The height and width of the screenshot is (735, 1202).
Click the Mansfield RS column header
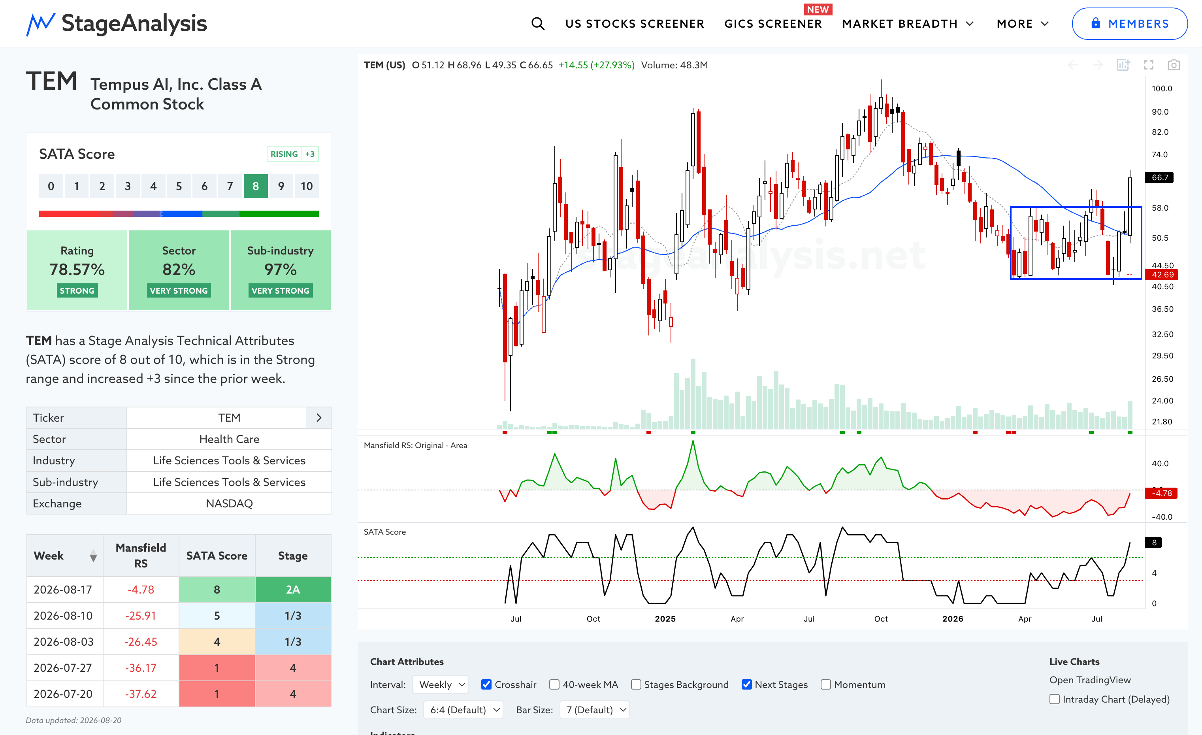click(141, 556)
